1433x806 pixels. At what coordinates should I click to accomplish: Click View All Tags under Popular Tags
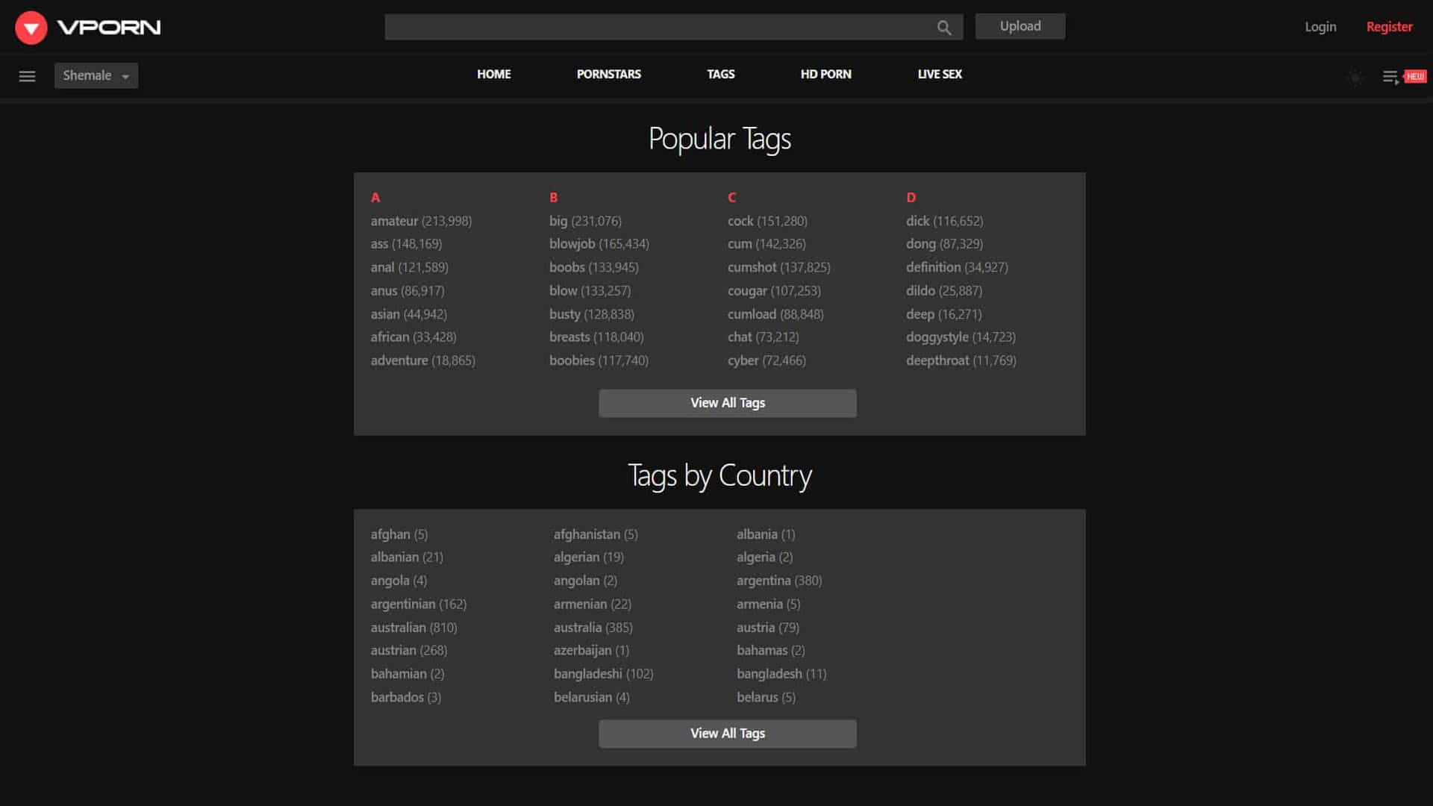[x=727, y=403]
